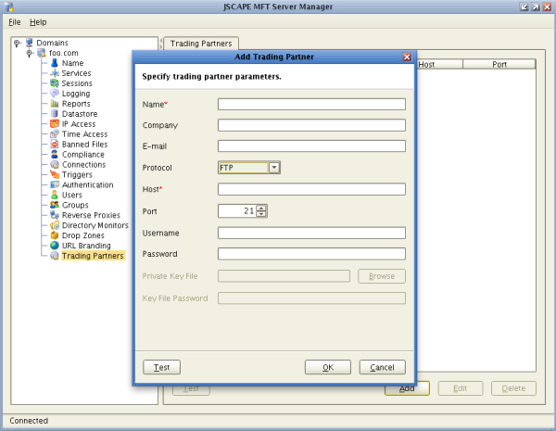Open the Triggers icon in sidebar
This screenshot has width=556, height=431.
[x=55, y=175]
